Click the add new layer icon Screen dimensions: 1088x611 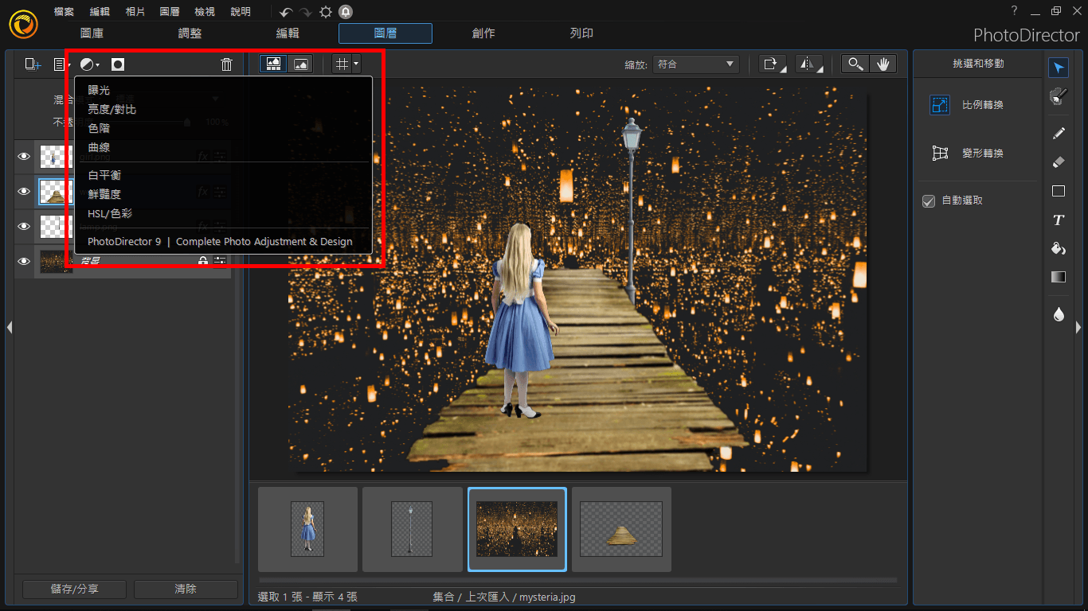[33, 64]
